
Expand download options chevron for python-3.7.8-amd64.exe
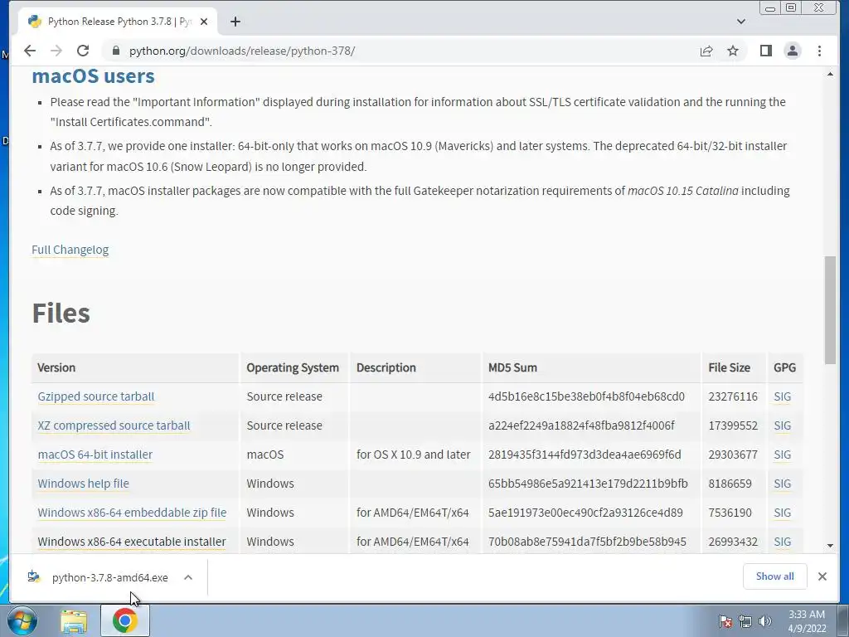click(188, 577)
